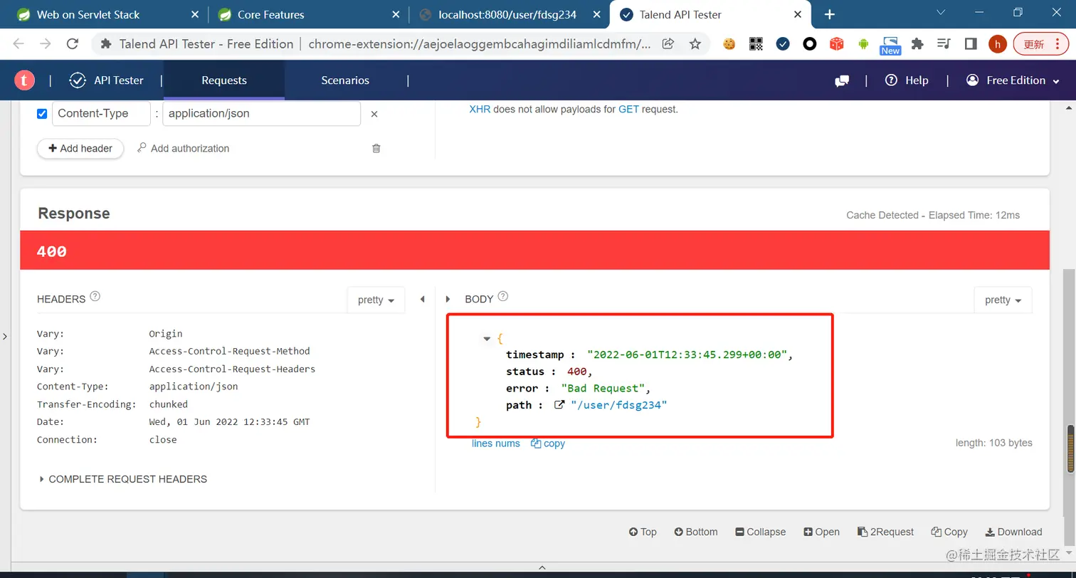Open the BODY help info icon
Image resolution: width=1076 pixels, height=578 pixels.
[x=503, y=296]
